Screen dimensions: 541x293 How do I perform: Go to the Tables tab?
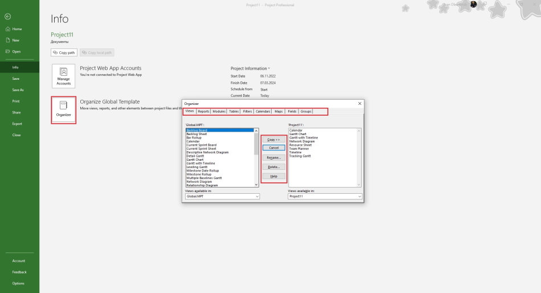(234, 111)
